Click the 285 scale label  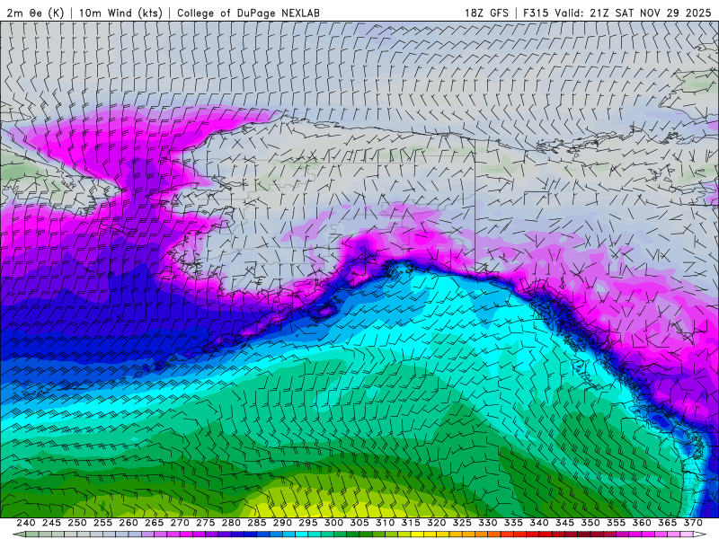coord(257,523)
